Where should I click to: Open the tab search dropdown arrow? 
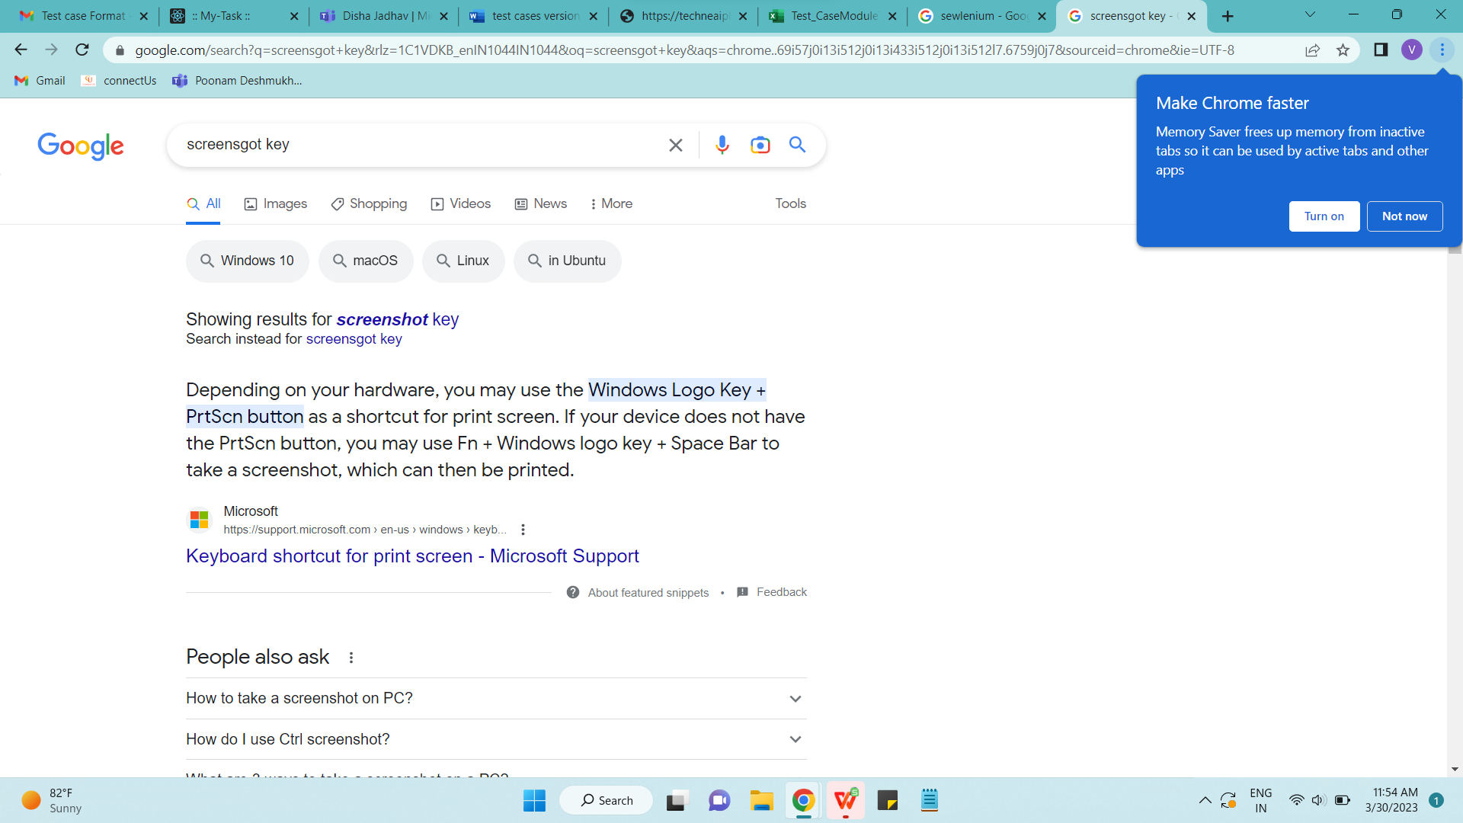(1310, 14)
